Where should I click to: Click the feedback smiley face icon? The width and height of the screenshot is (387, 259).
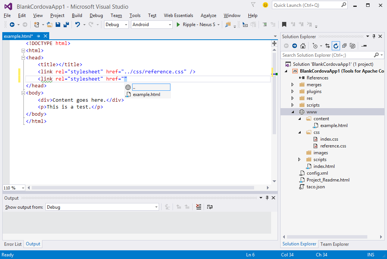[265, 5]
